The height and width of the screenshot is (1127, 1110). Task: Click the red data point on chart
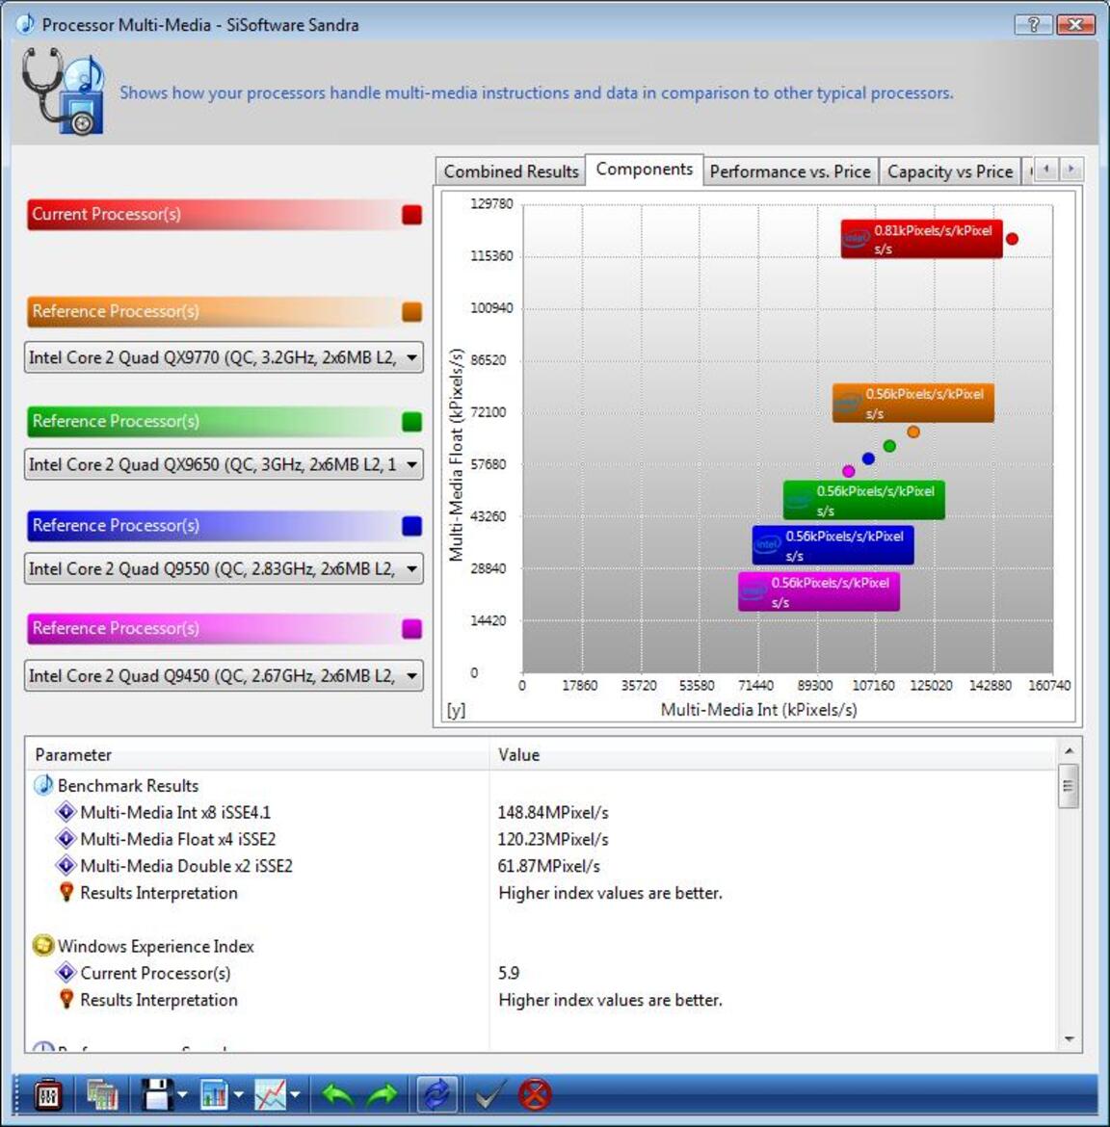coord(1012,239)
